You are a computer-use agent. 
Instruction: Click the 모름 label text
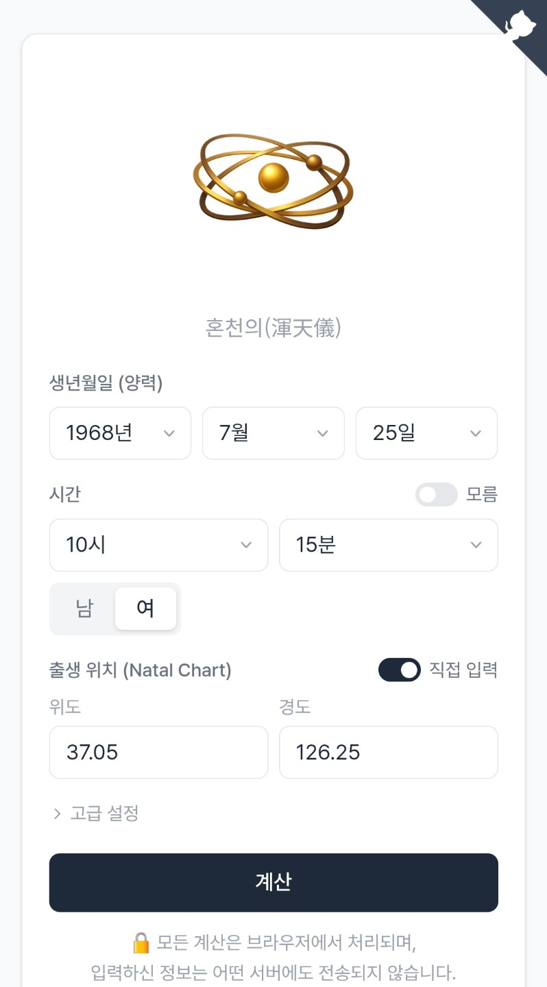[482, 494]
